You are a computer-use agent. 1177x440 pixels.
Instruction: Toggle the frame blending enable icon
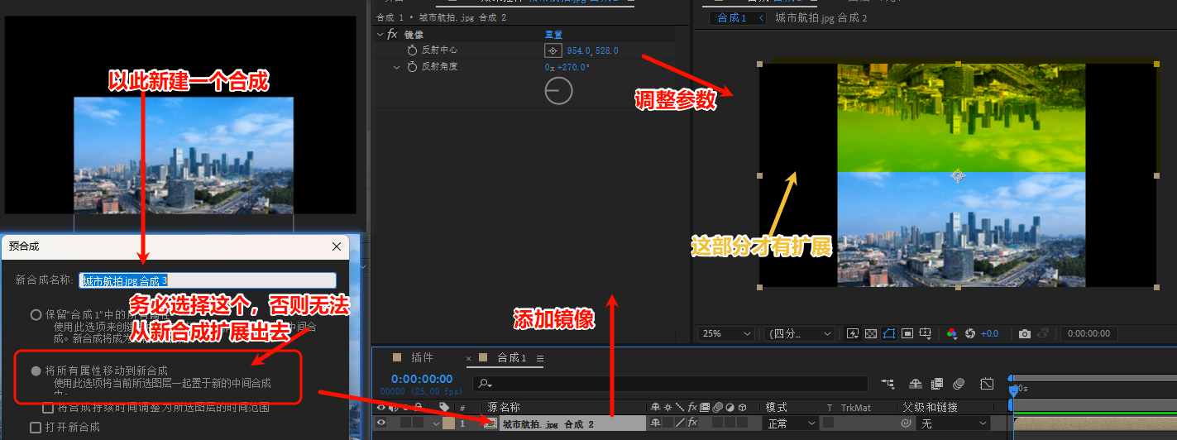pos(937,384)
